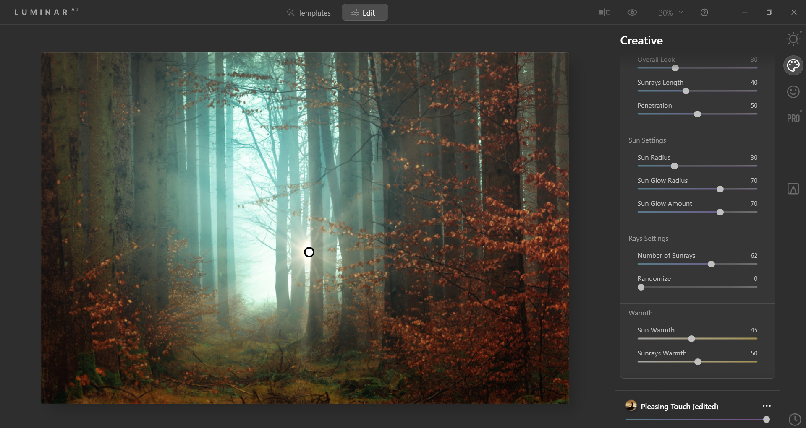Click the Rays Settings section heading
Image resolution: width=806 pixels, height=428 pixels.
[x=648, y=239]
